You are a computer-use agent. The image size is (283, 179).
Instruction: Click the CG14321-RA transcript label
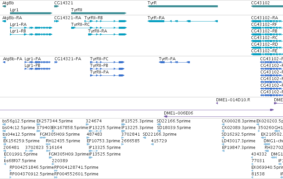[68, 18]
